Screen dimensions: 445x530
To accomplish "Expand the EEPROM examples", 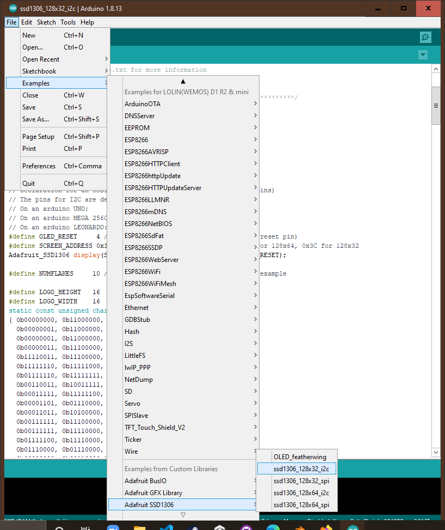I will pyautogui.click(x=183, y=128).
